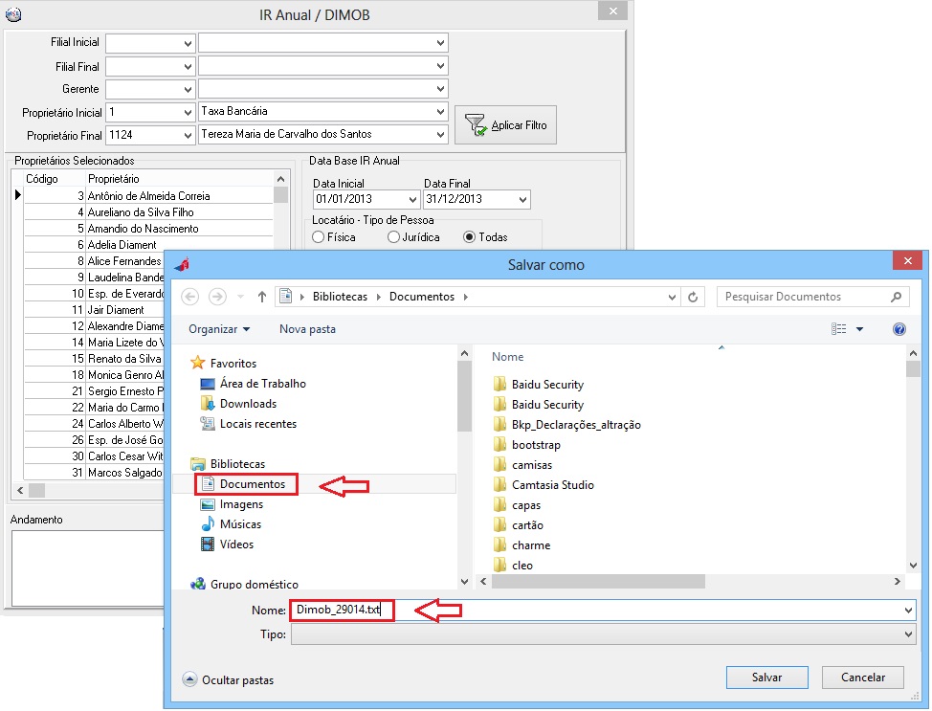The height and width of the screenshot is (711, 932).
Task: Open Proprietário Inicial name dropdown Taxa Bancária
Action: [x=440, y=111]
